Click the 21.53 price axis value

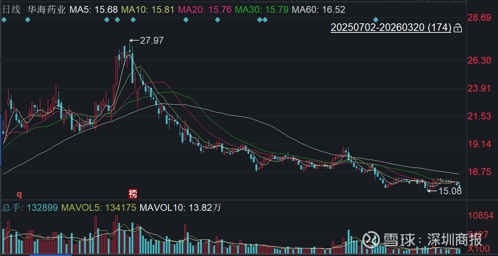click(480, 116)
